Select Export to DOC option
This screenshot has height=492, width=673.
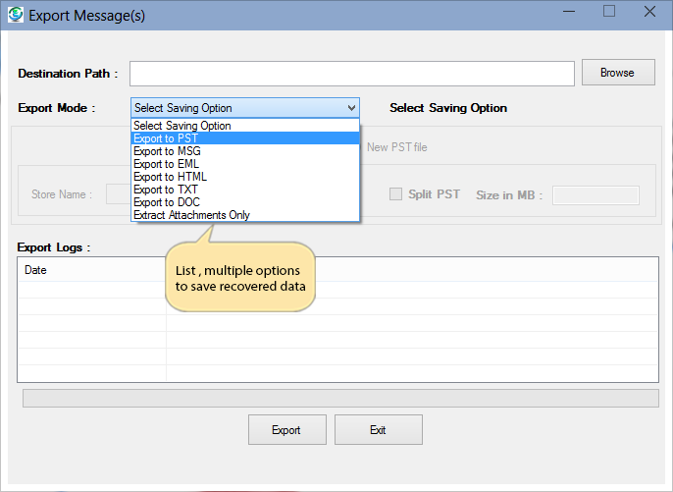coord(167,202)
